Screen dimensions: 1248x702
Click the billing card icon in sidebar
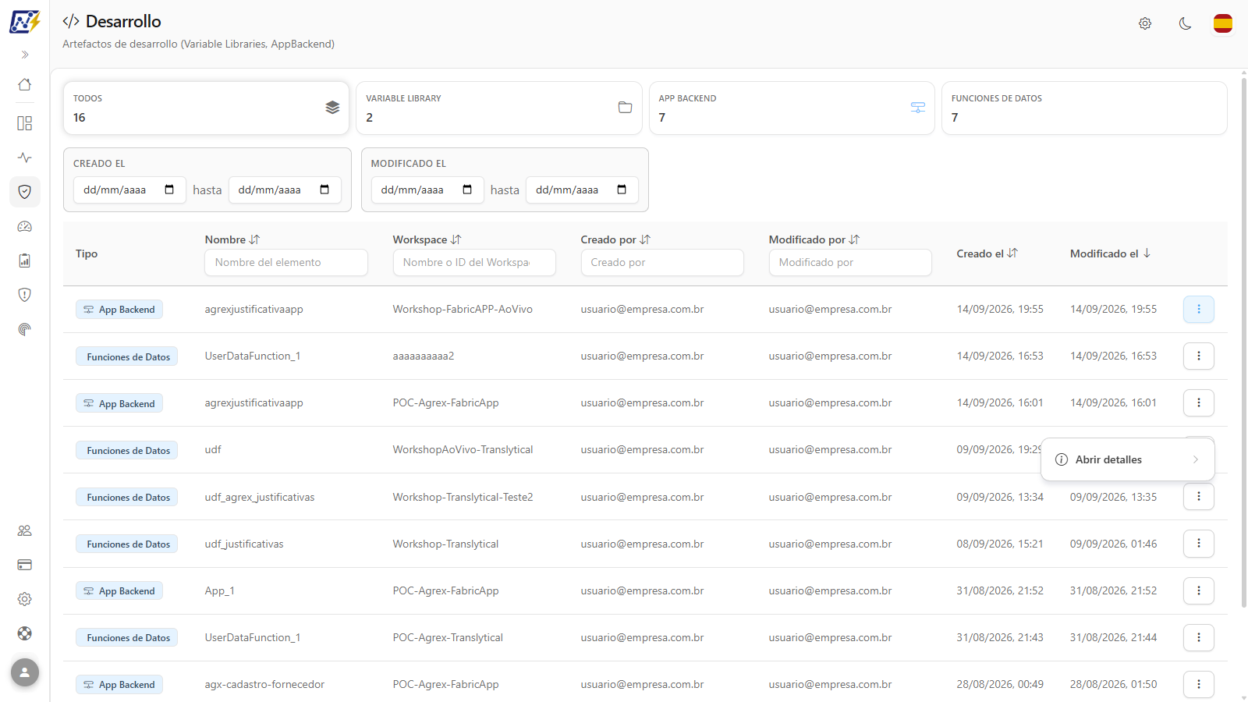(25, 565)
